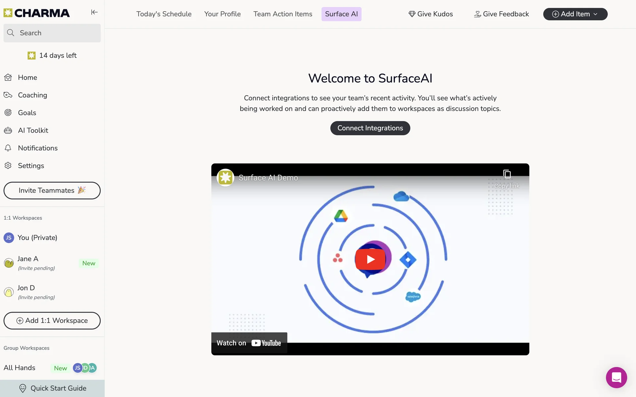
Task: Play the Surface AI Demo video
Action: tap(370, 259)
